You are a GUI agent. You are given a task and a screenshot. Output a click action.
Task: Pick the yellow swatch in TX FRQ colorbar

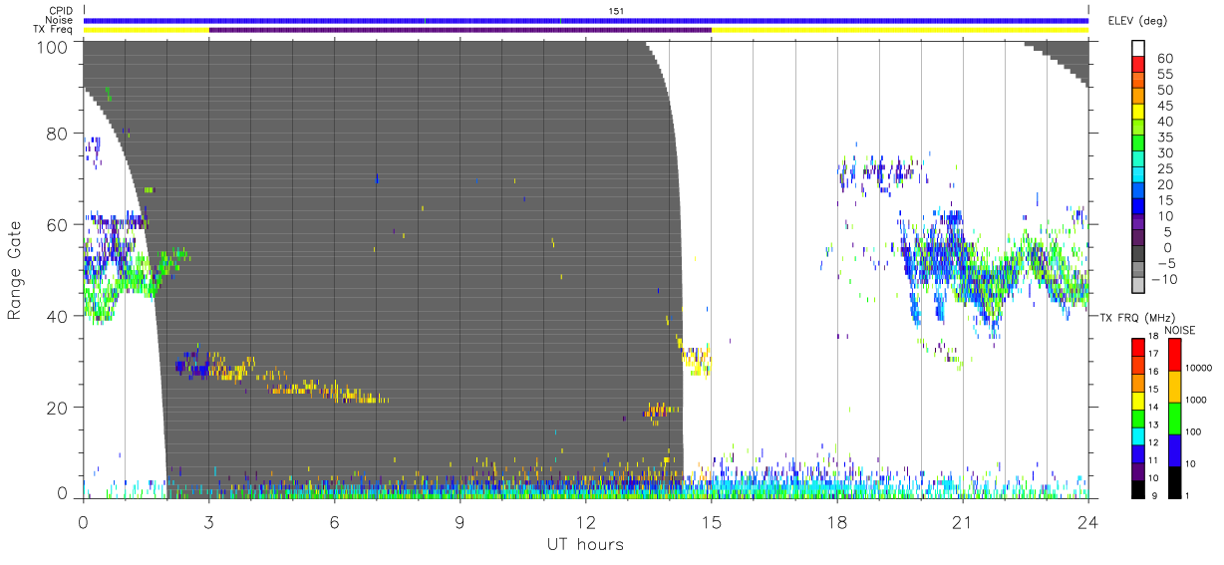[x=1137, y=401]
